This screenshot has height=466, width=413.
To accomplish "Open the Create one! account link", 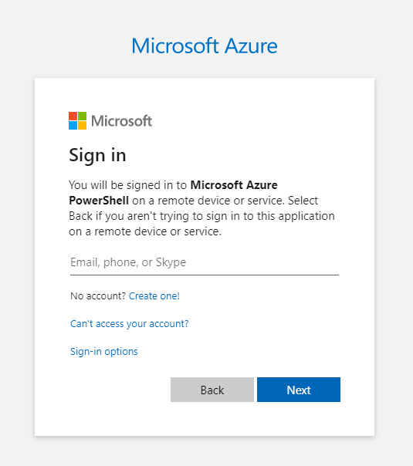I will click(154, 296).
